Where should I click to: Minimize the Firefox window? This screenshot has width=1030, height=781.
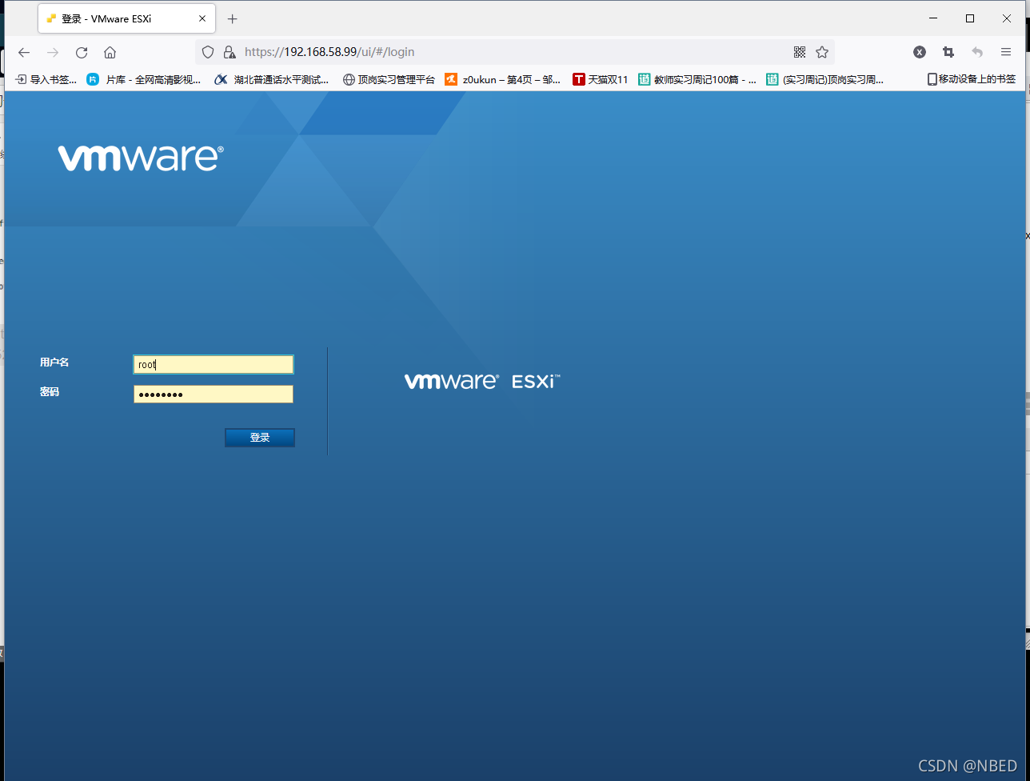coord(933,18)
